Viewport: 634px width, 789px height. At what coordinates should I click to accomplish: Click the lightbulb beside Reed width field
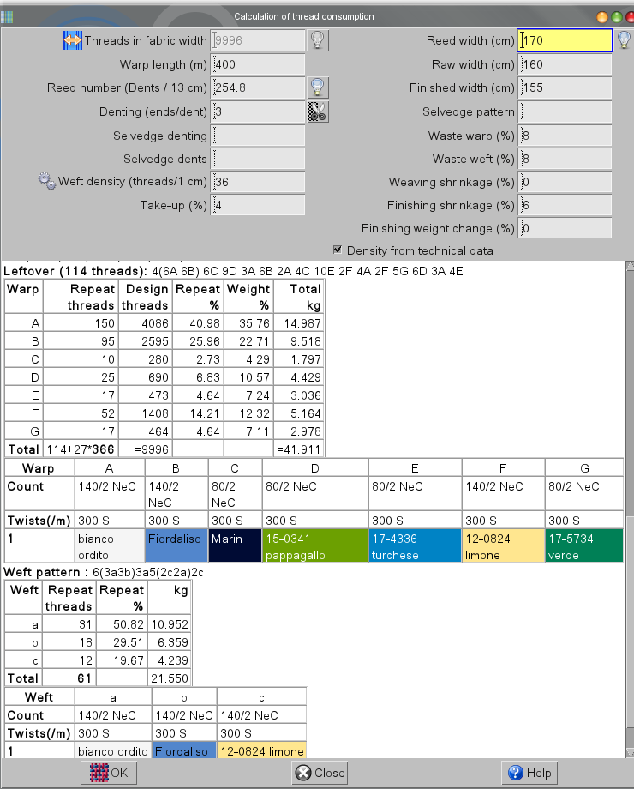click(x=624, y=40)
